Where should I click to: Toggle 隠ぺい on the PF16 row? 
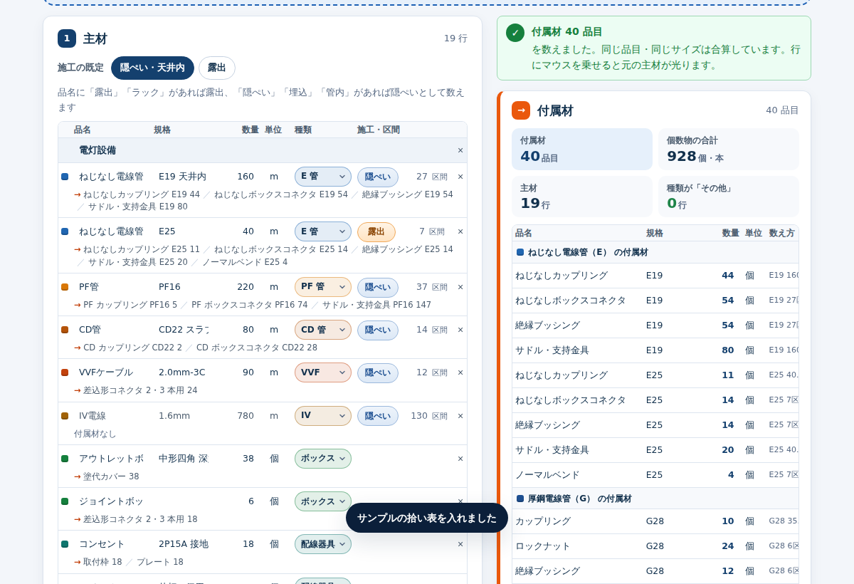pyautogui.click(x=378, y=287)
